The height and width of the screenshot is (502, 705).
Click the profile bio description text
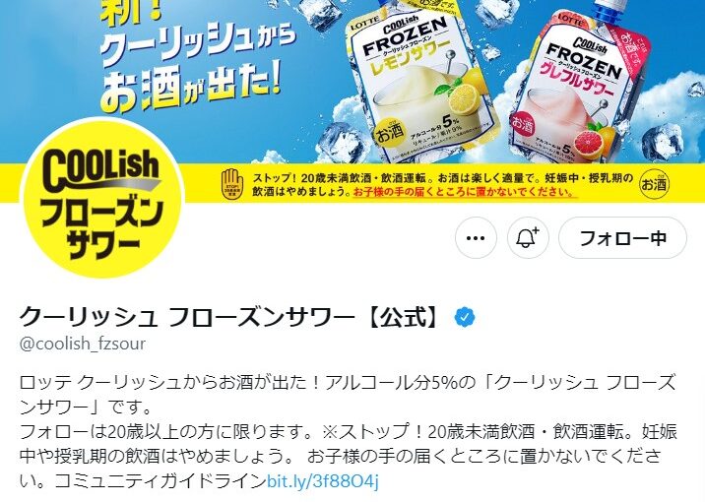pyautogui.click(x=348, y=431)
